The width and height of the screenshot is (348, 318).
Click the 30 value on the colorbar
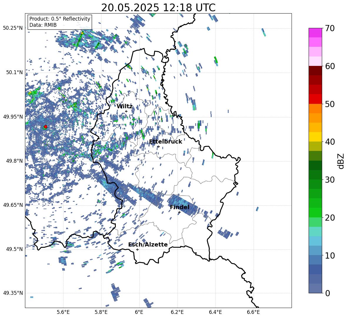pos(330,179)
